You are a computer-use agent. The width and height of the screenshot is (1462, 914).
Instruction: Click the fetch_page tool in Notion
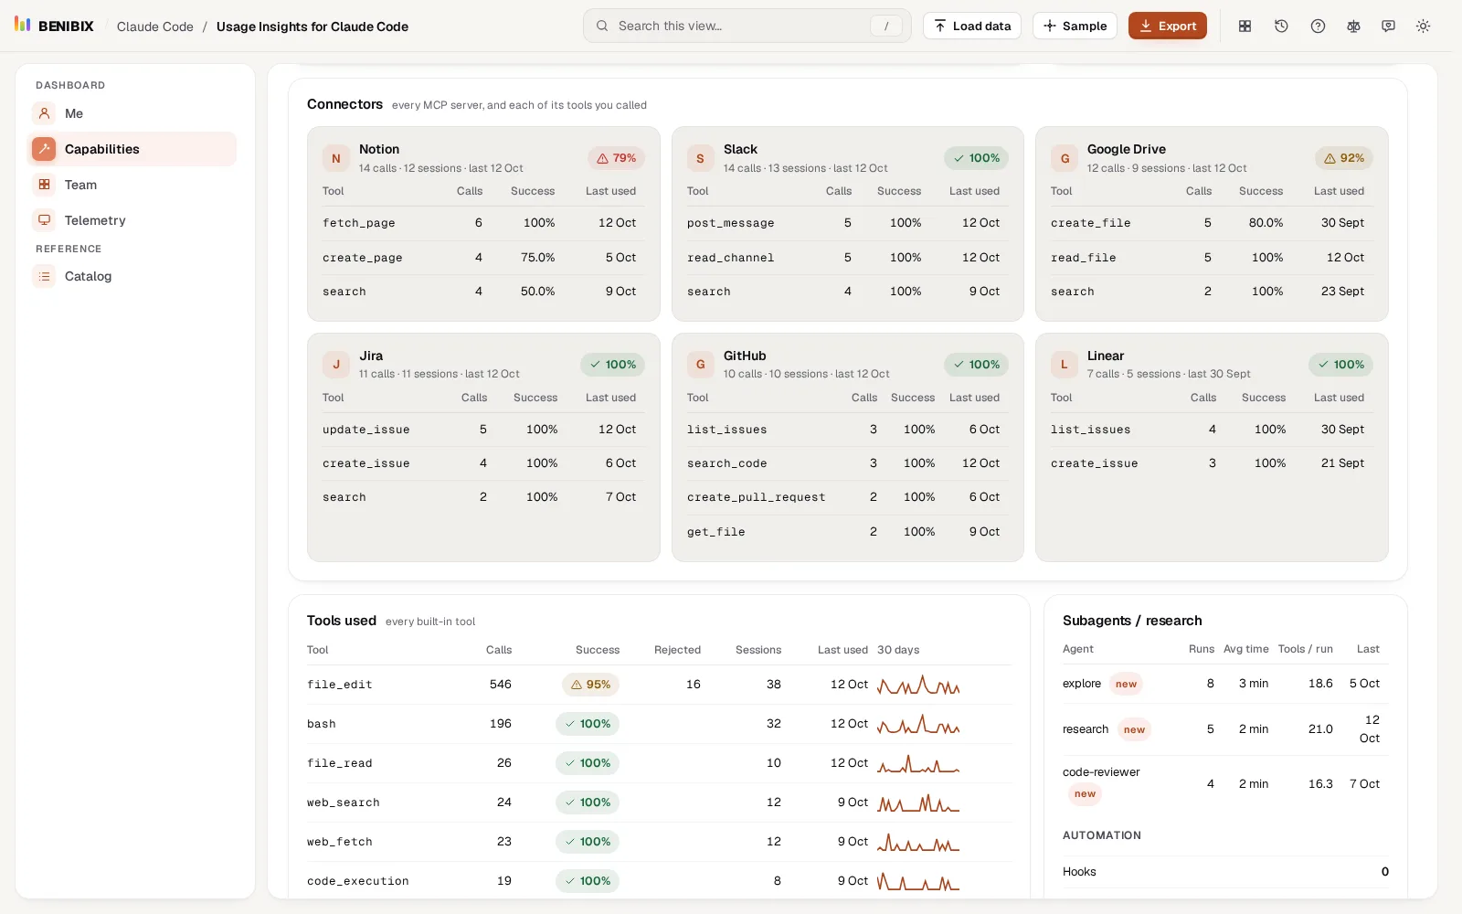coord(359,223)
